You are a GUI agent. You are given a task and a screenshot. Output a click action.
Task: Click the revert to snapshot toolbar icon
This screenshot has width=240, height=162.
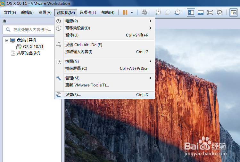click(168, 12)
